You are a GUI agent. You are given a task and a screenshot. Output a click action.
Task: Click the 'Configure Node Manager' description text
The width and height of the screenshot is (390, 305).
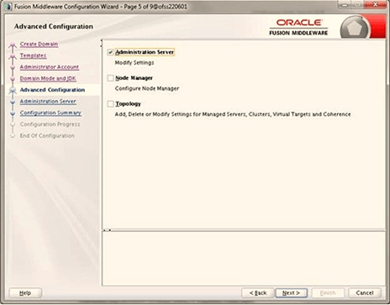point(147,88)
